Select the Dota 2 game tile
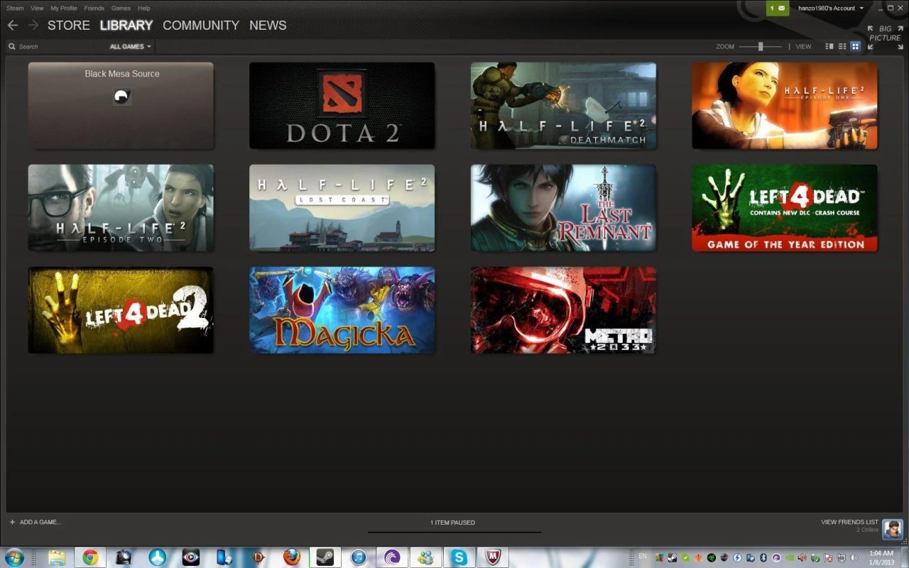 coord(342,106)
